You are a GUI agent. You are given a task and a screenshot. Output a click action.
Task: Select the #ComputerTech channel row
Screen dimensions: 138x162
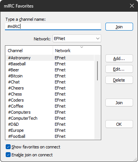pos(50,118)
